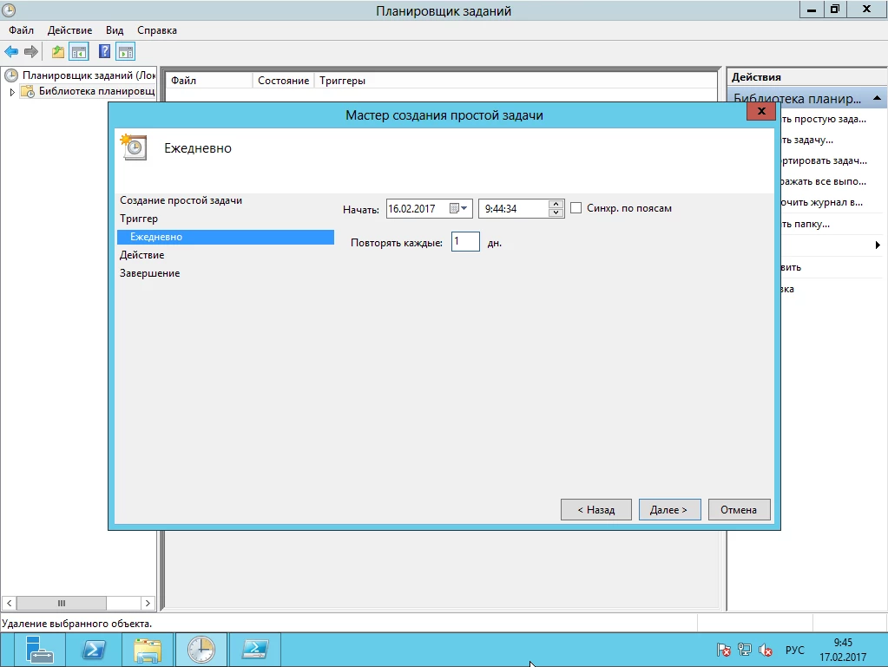The image size is (888, 667).
Task: Open Help via the question mark icon
Action: (104, 52)
